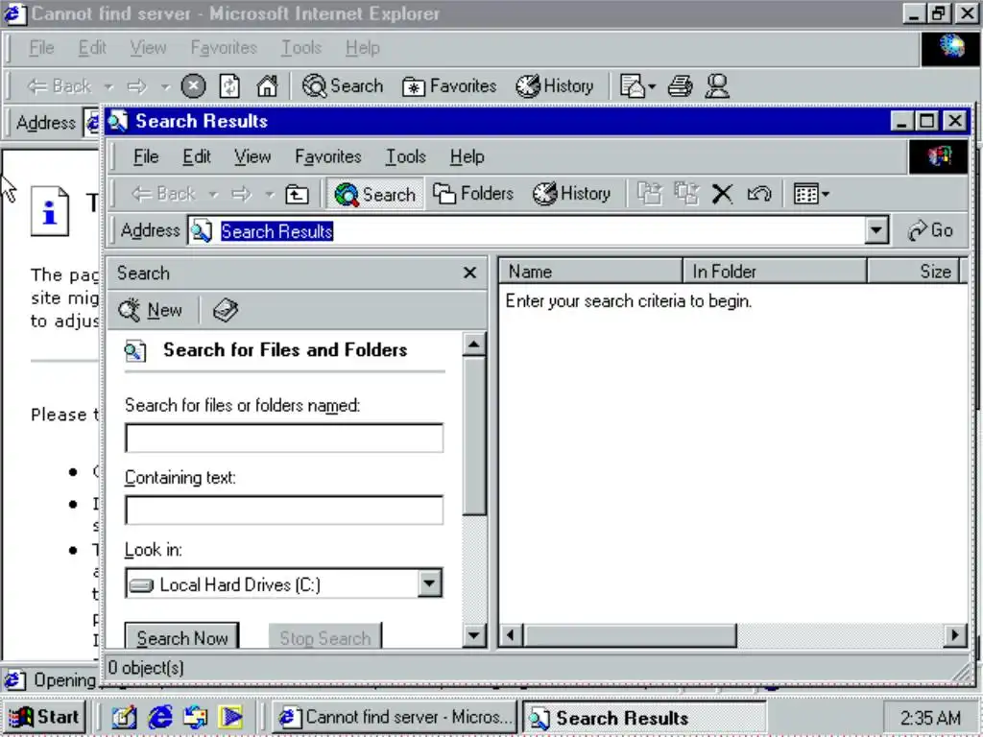Click Back button in Search Results toolbar
The image size is (983, 737).
tap(163, 194)
